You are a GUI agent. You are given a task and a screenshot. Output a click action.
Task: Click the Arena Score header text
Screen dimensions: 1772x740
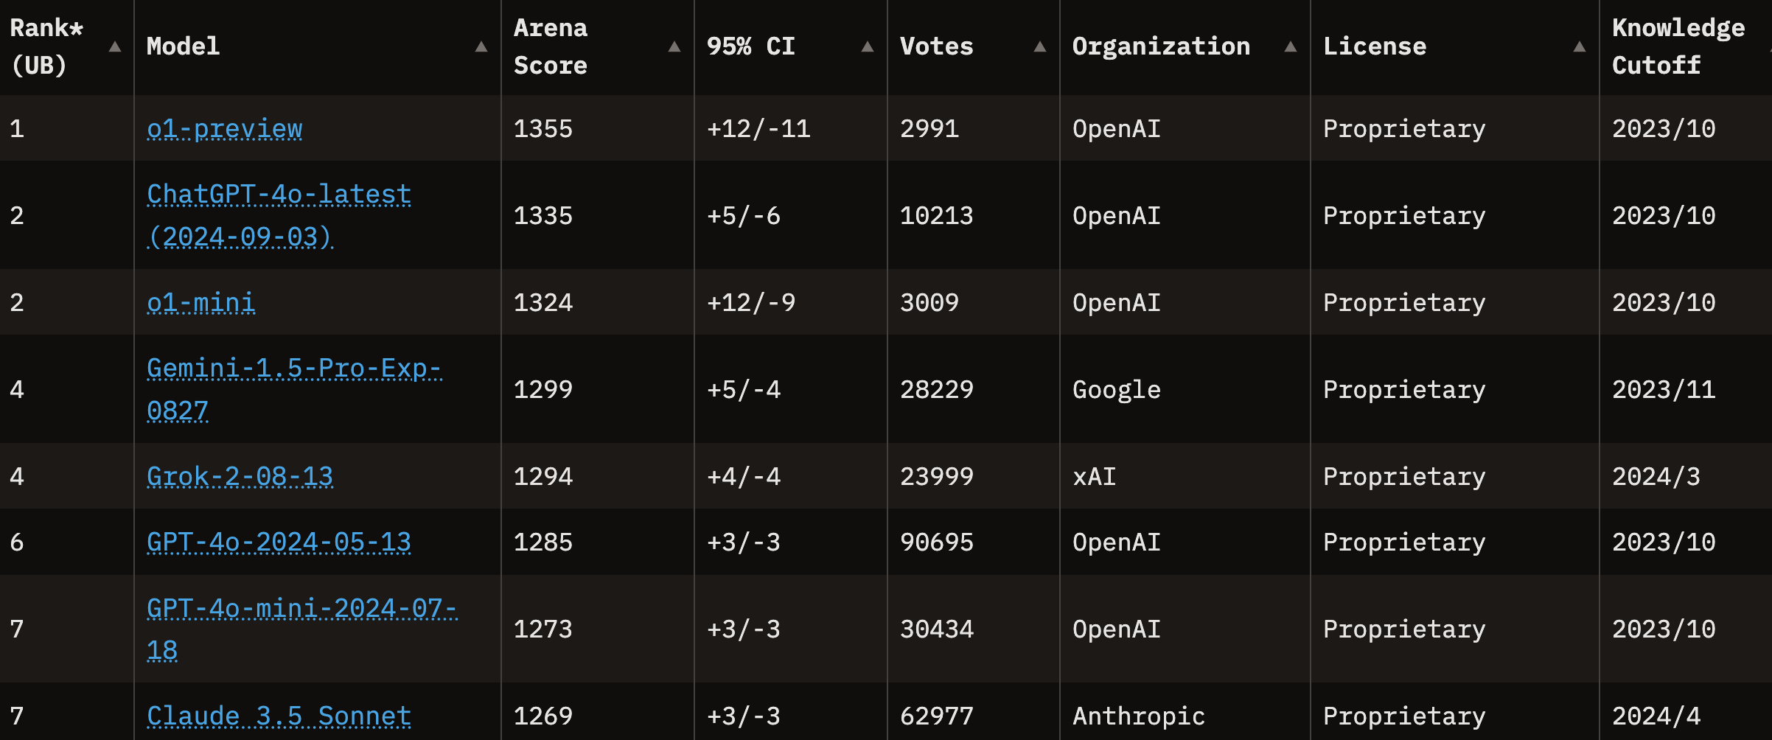551,46
